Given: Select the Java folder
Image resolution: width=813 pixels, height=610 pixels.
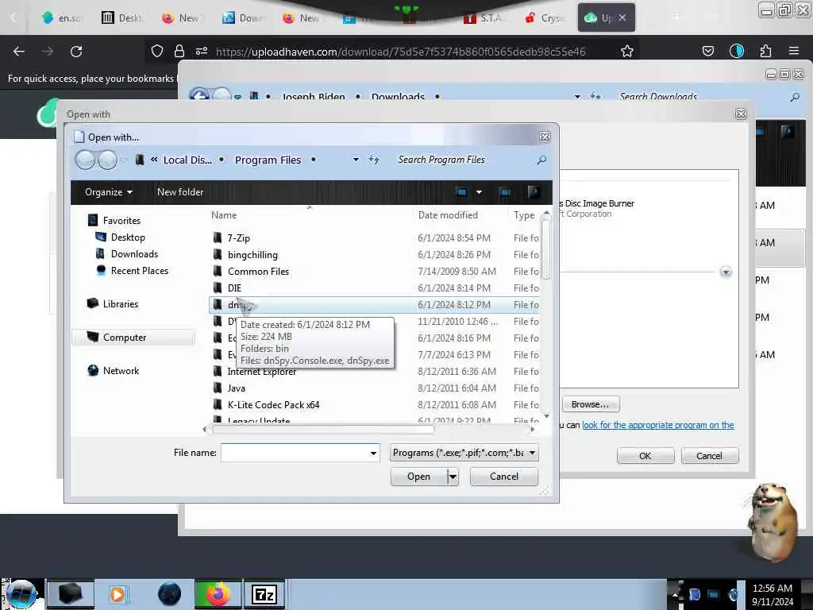Looking at the screenshot, I should 237,388.
